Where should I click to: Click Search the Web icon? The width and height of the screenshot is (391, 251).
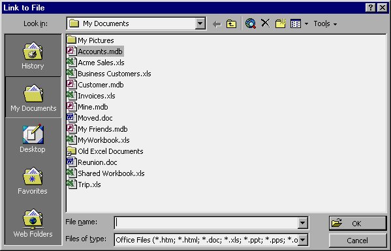click(x=251, y=23)
